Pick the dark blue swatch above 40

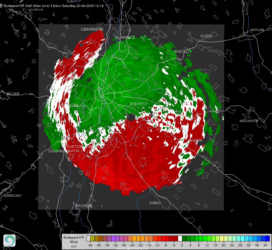click(x=268, y=239)
